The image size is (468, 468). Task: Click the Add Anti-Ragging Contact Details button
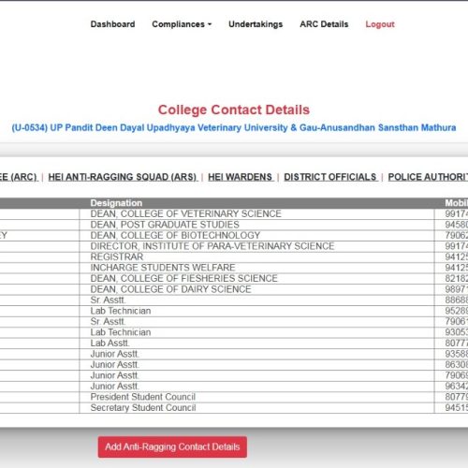pyautogui.click(x=172, y=446)
